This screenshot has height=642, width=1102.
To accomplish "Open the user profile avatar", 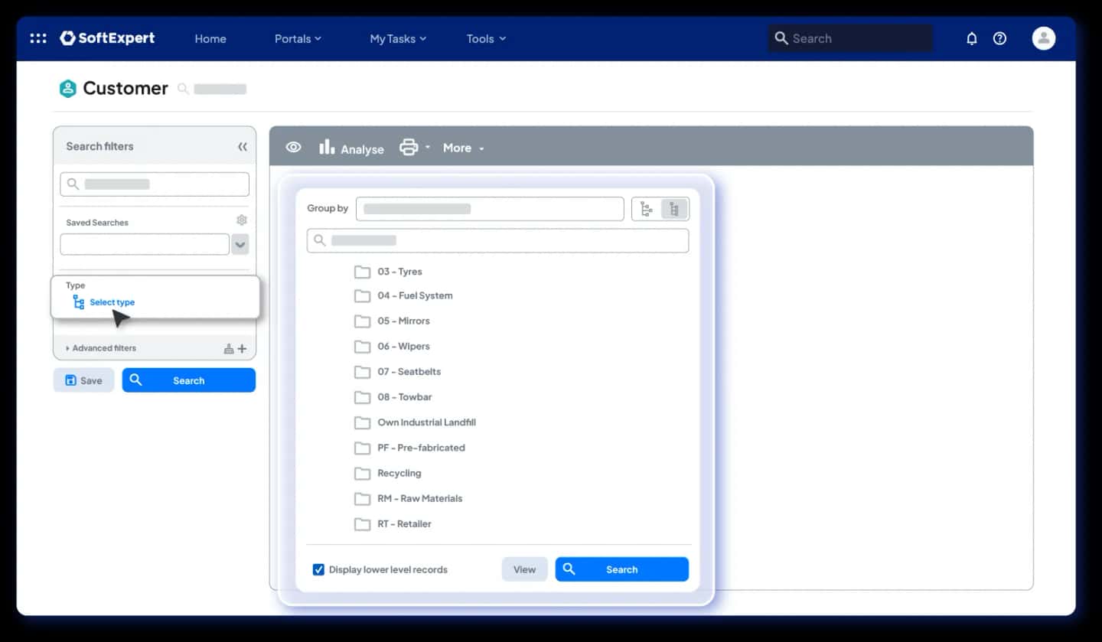I will click(1044, 38).
